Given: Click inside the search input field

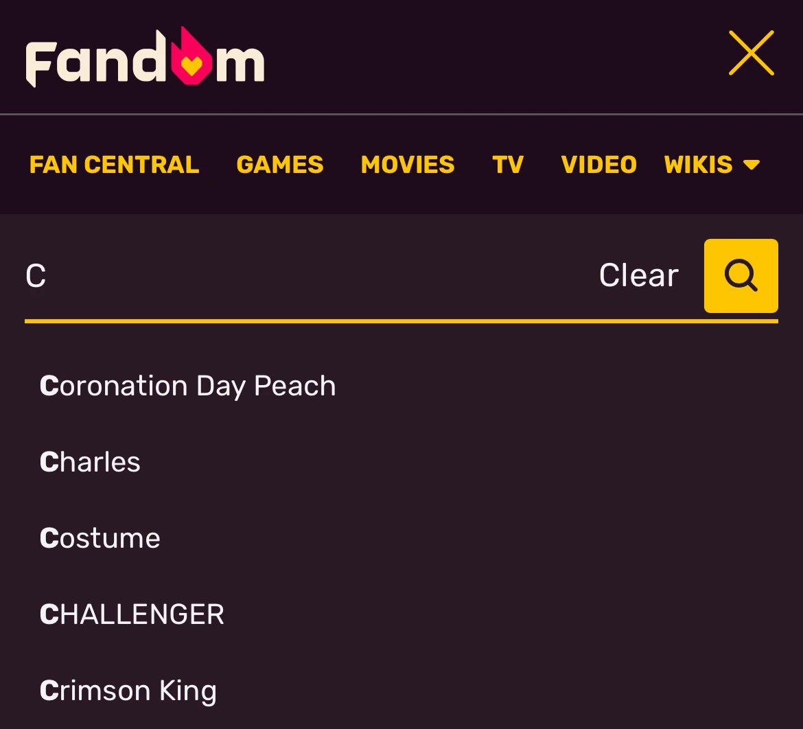Looking at the screenshot, I should point(275,275).
